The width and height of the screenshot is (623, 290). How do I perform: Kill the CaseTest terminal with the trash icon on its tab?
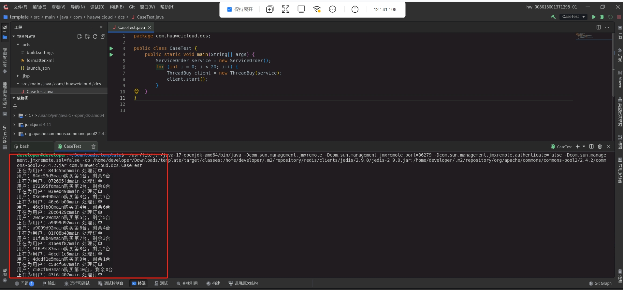(x=94, y=146)
